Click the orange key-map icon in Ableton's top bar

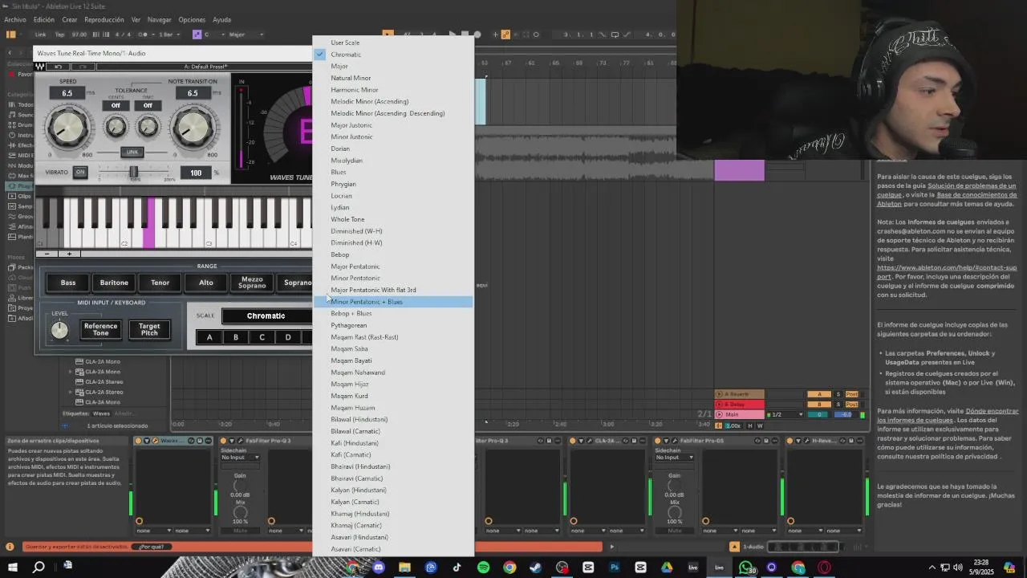coord(505,35)
